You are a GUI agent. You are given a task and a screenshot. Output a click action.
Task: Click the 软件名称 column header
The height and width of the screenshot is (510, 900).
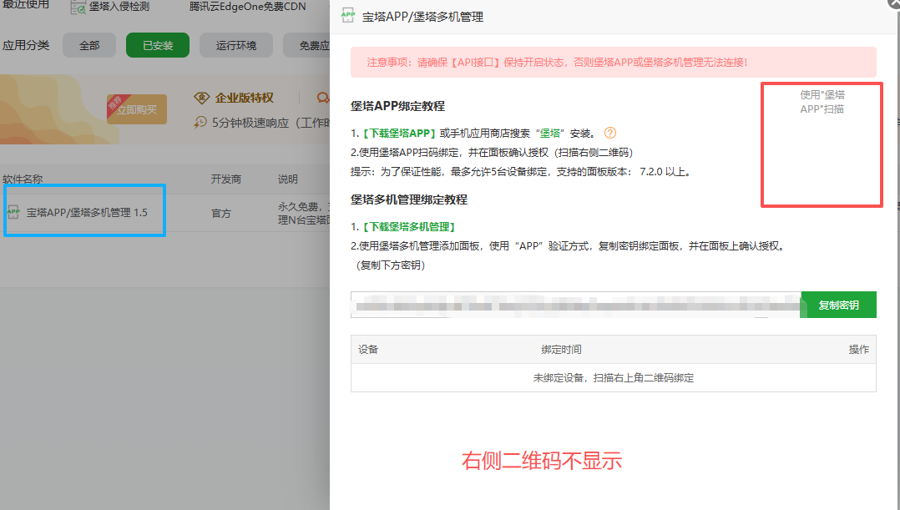pos(23,179)
